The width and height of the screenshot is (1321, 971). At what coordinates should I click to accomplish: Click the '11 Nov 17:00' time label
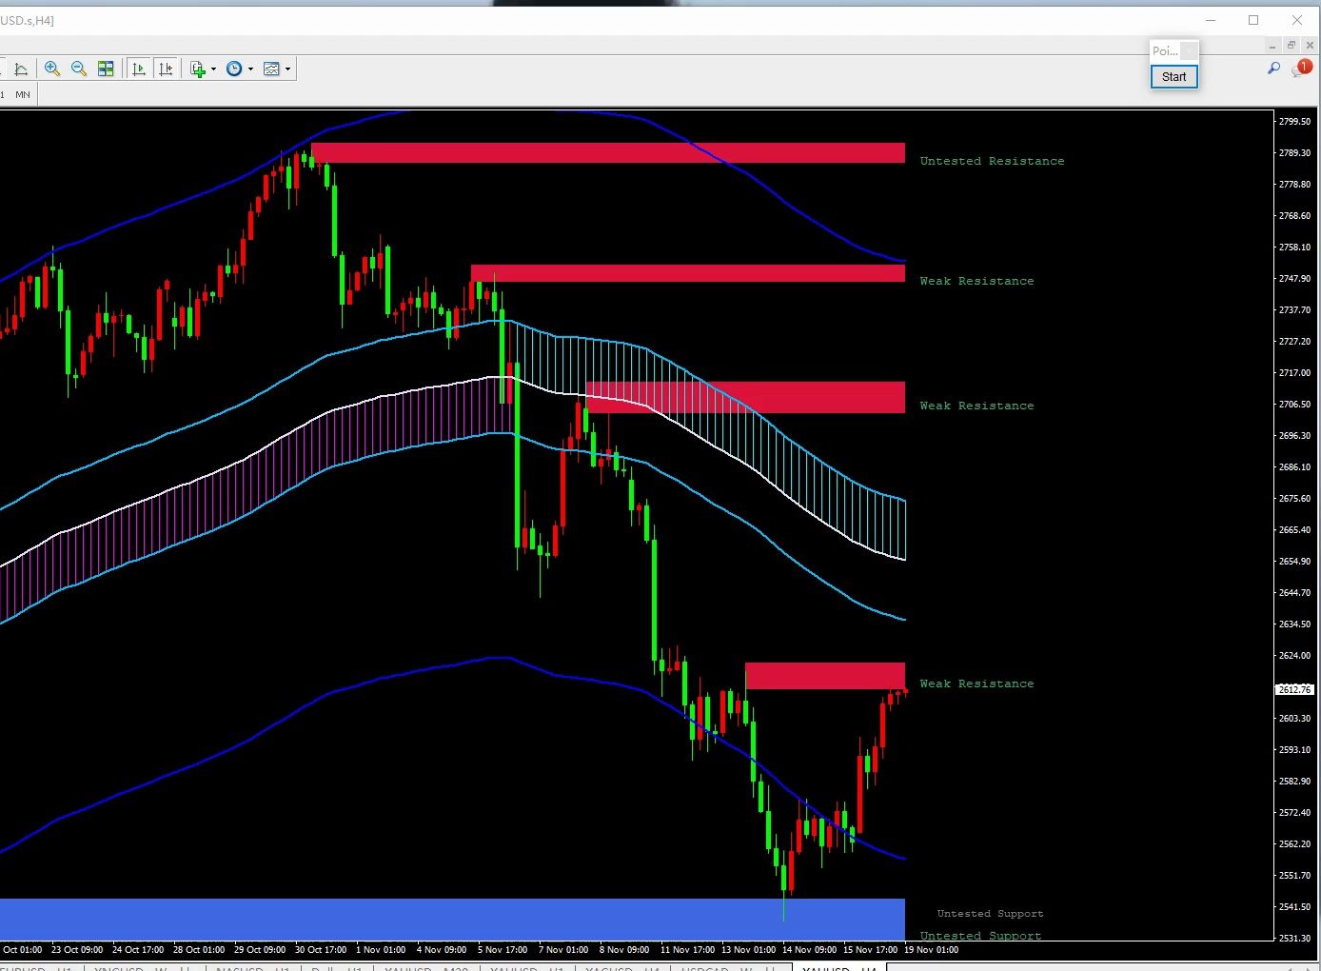click(687, 950)
